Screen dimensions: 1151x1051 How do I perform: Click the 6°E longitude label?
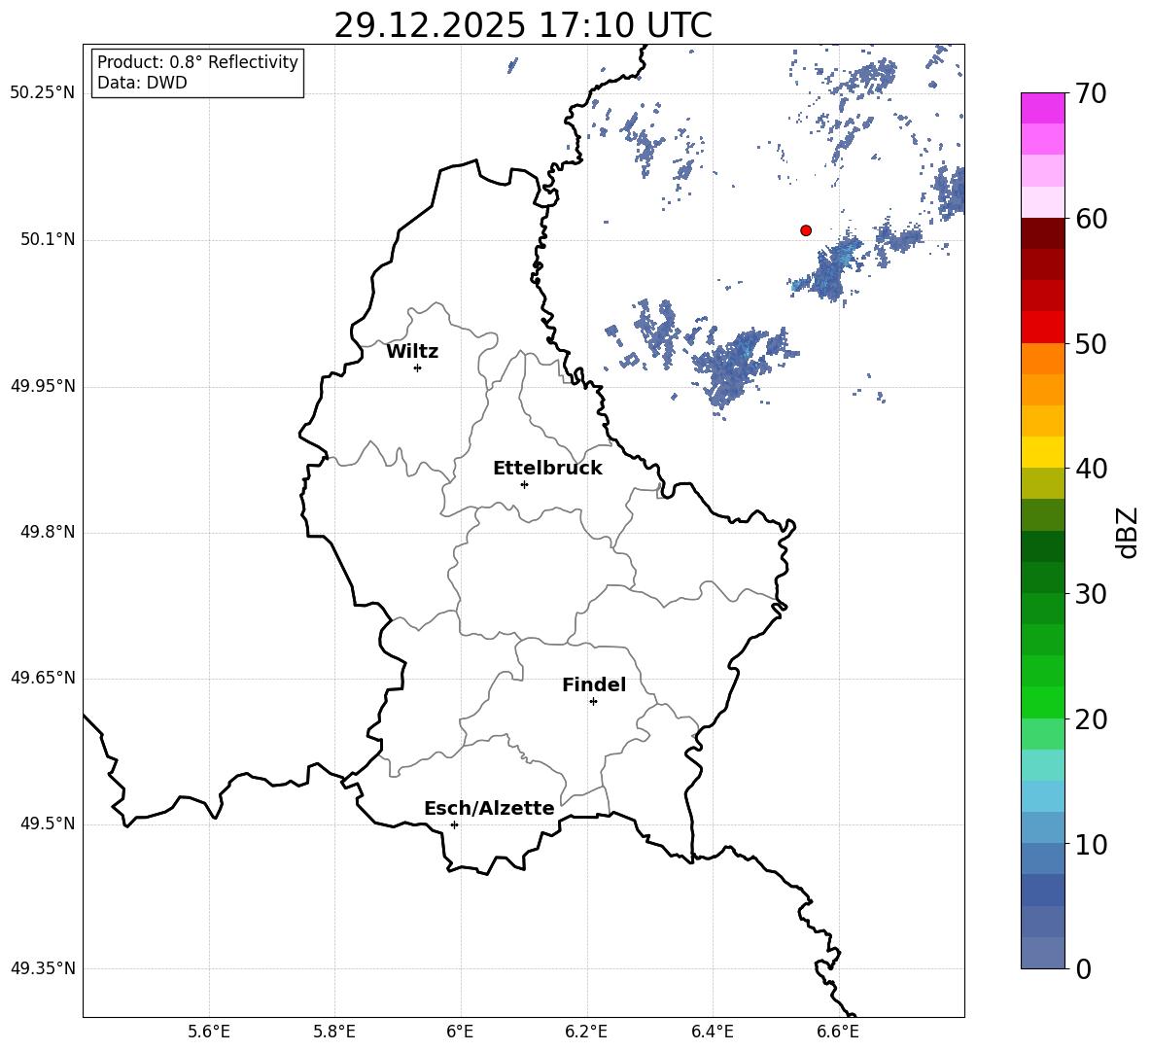(460, 1032)
